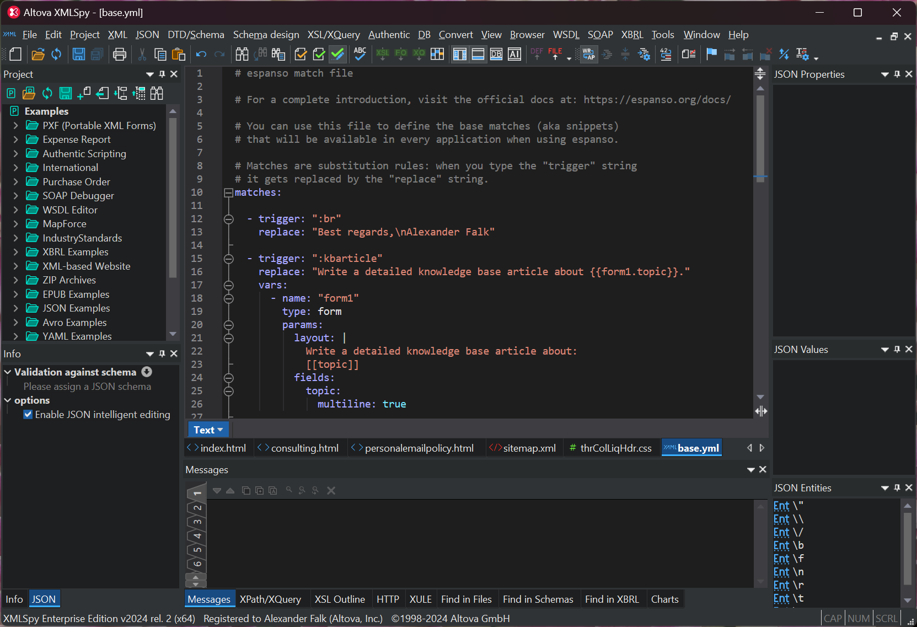Insert a bookmark with the flag icon

(x=711, y=54)
